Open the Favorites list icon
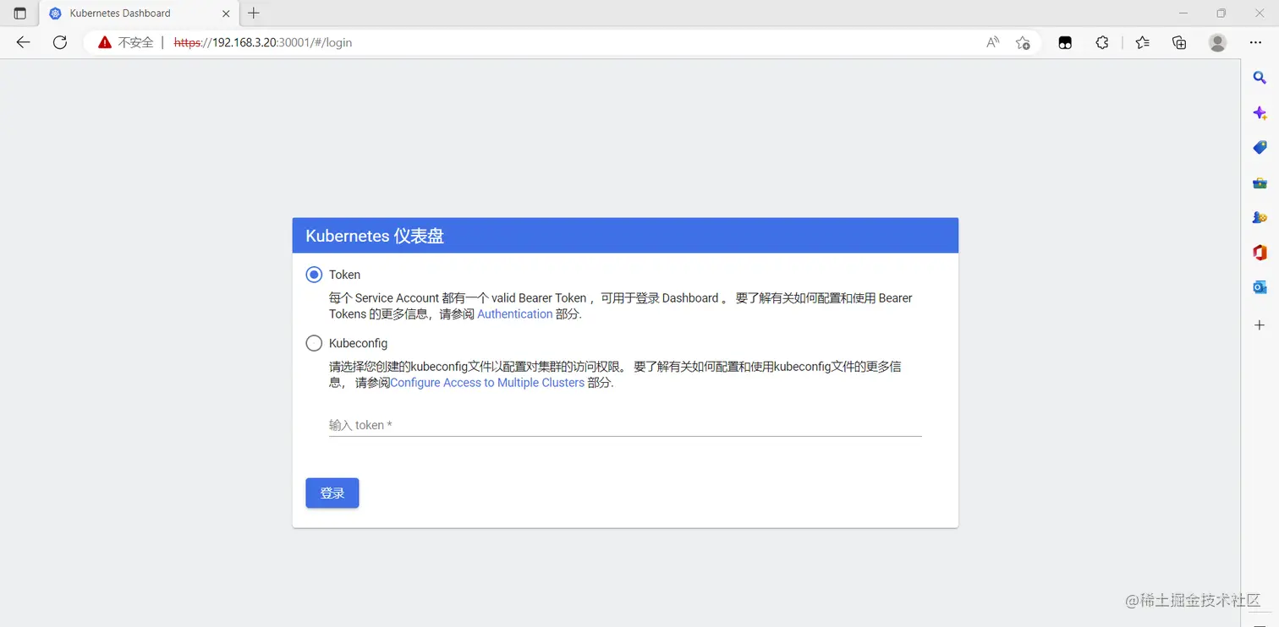The height and width of the screenshot is (627, 1279). coord(1143,42)
